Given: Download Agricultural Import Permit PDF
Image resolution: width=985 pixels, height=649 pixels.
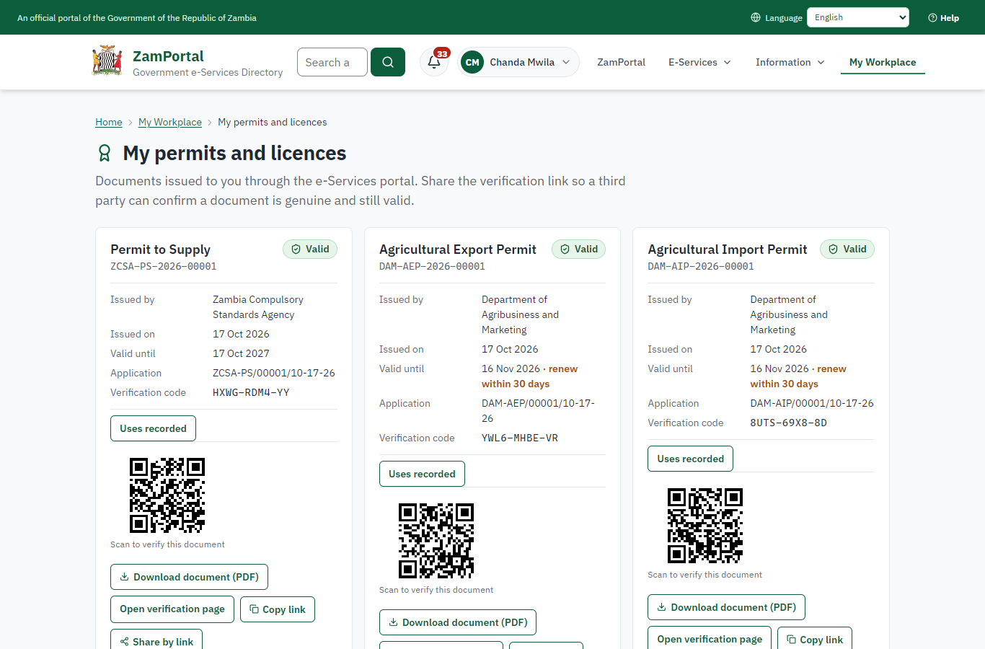Looking at the screenshot, I should pos(726,607).
